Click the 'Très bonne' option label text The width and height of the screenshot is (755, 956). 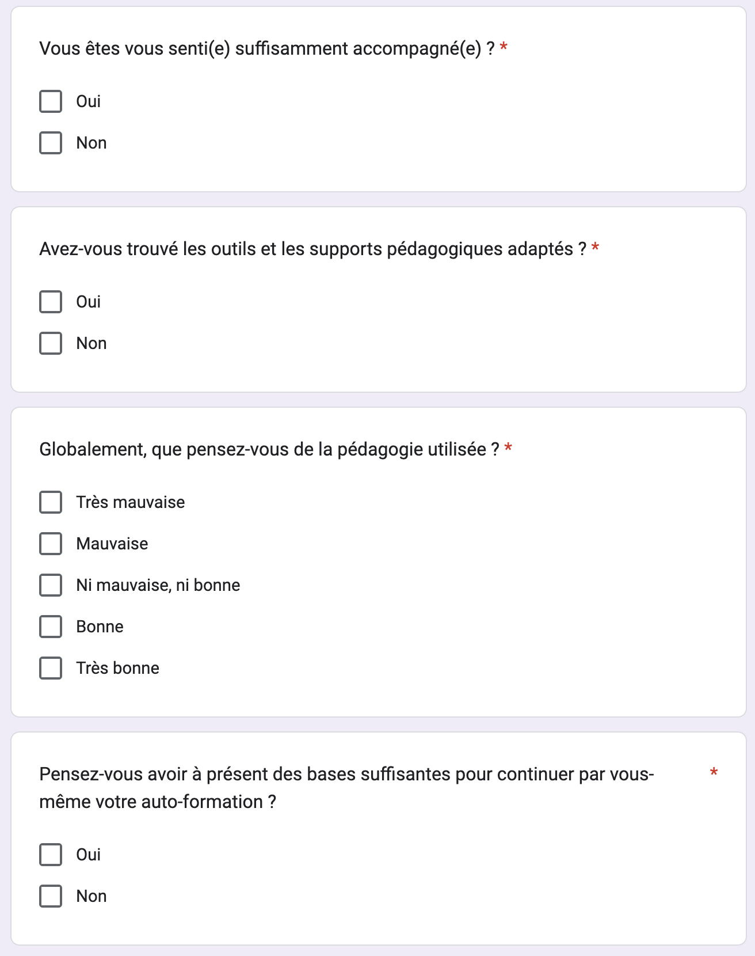tap(118, 668)
